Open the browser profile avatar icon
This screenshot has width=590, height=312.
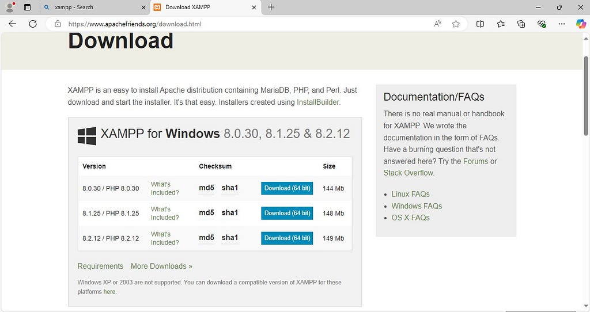(x=10, y=7)
